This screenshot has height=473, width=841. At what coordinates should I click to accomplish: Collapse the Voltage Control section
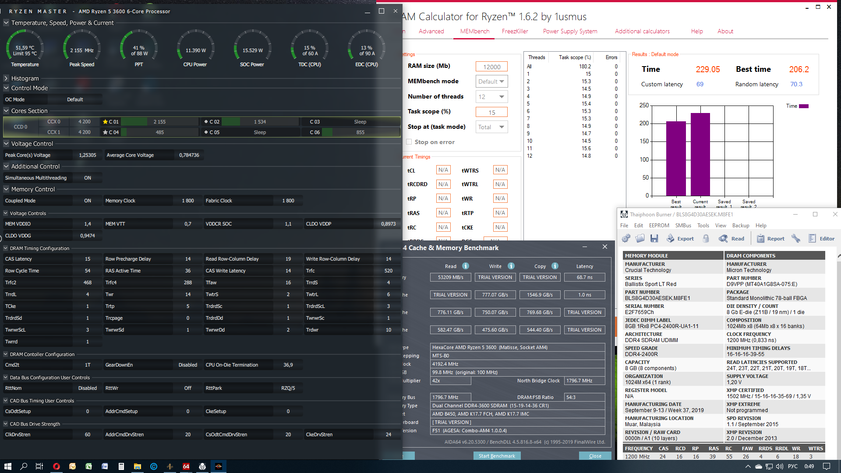pyautogui.click(x=6, y=144)
